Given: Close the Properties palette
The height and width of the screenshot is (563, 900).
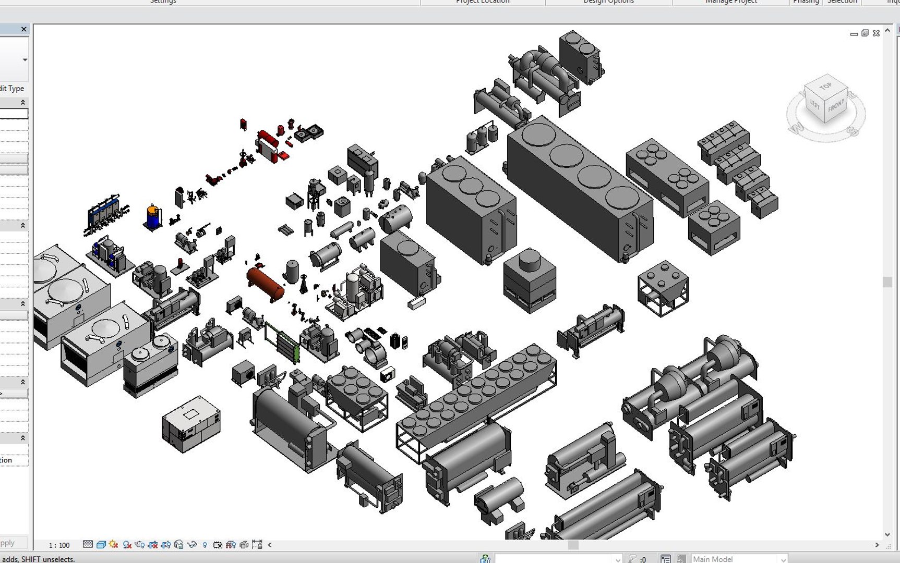Looking at the screenshot, I should click(x=23, y=29).
